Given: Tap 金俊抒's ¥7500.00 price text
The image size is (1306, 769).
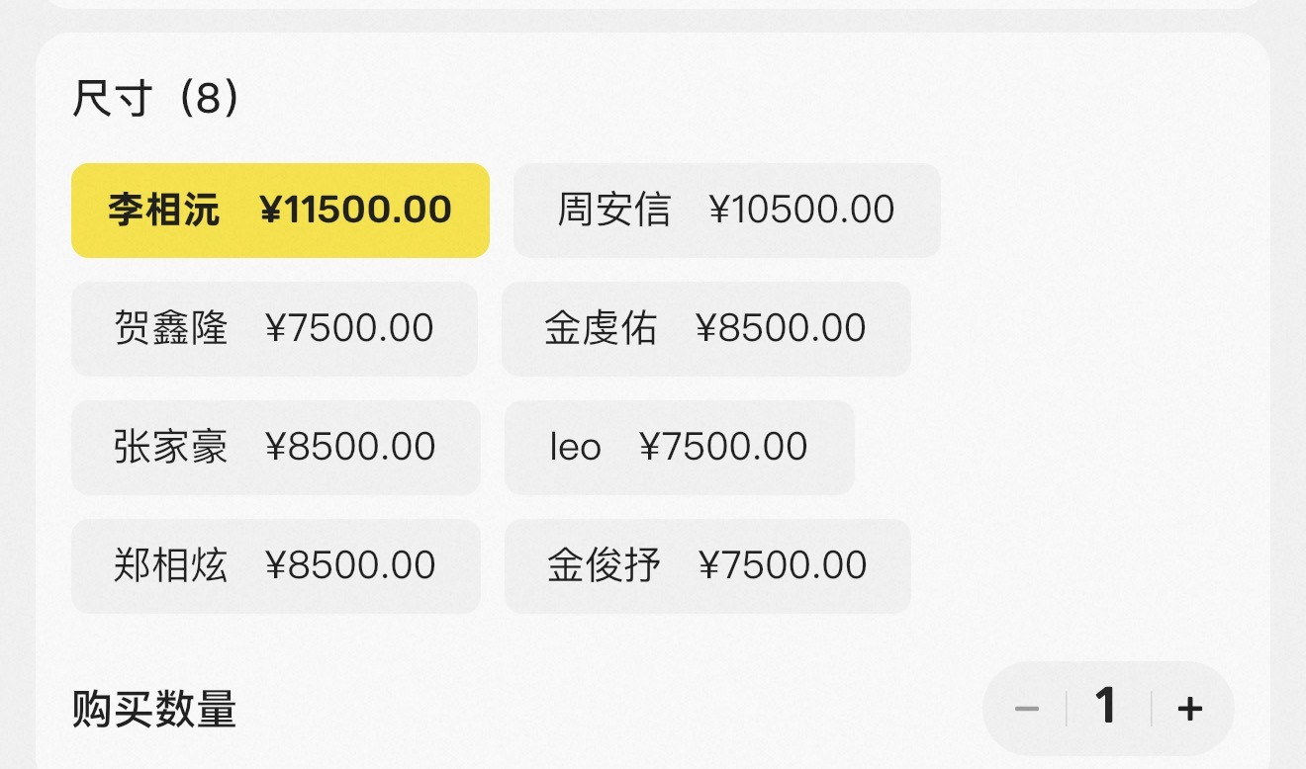Looking at the screenshot, I should 783,566.
